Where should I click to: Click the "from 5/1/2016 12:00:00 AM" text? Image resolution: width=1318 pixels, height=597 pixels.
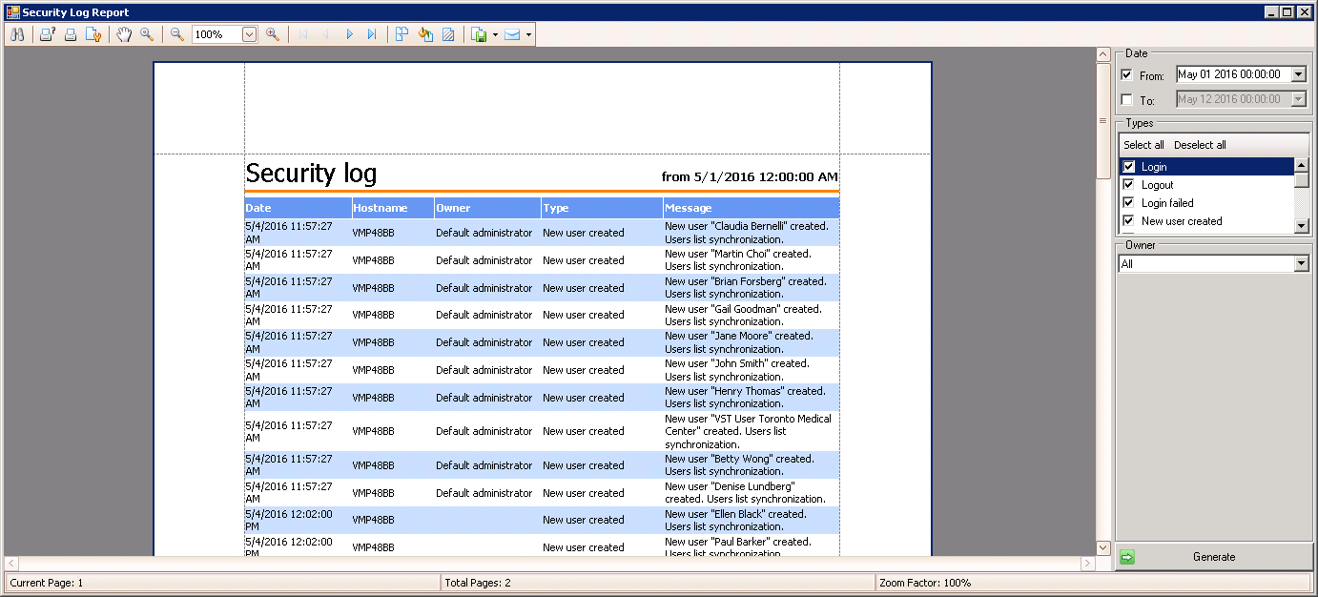750,177
